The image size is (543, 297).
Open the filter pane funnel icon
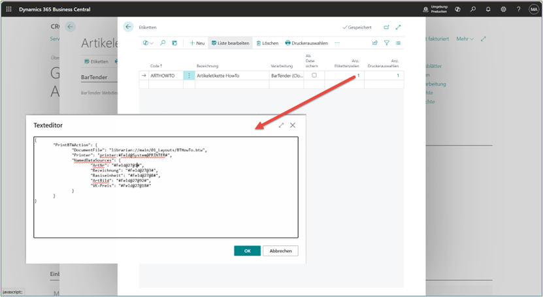coord(386,43)
